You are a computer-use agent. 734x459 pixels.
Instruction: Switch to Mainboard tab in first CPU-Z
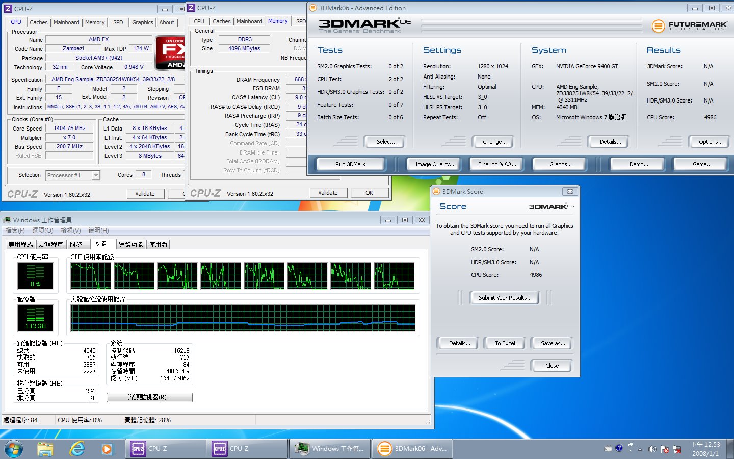66,22
